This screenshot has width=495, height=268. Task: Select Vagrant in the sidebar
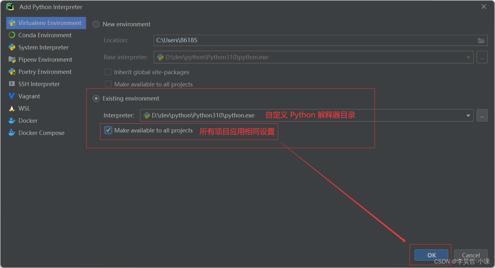(46, 96)
